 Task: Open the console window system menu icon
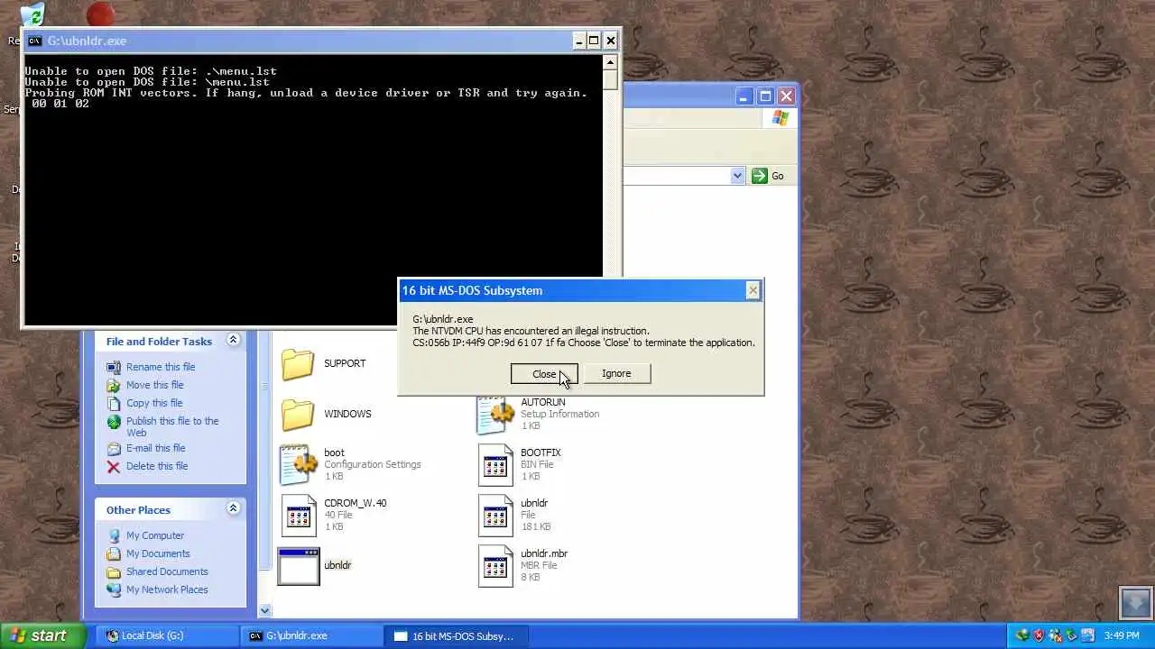click(x=34, y=41)
